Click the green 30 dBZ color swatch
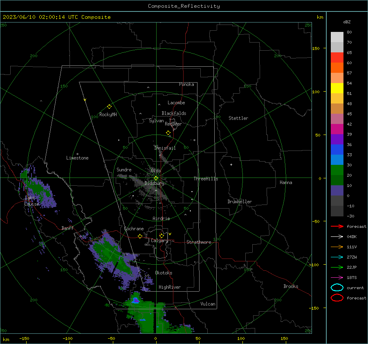 point(337,170)
